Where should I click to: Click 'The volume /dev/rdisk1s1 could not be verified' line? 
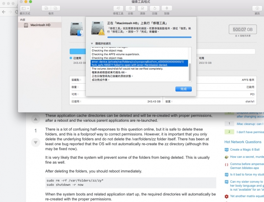point(127,69)
